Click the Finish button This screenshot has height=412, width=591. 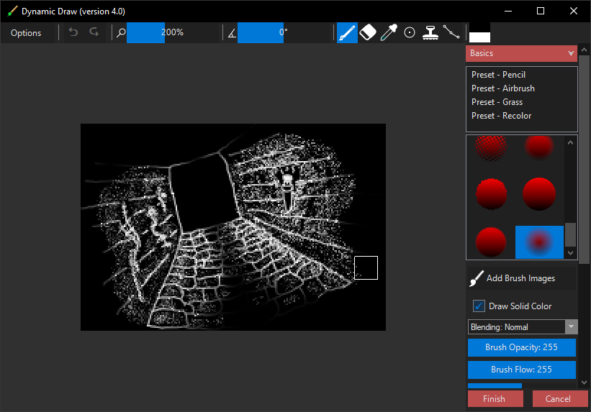click(x=495, y=399)
